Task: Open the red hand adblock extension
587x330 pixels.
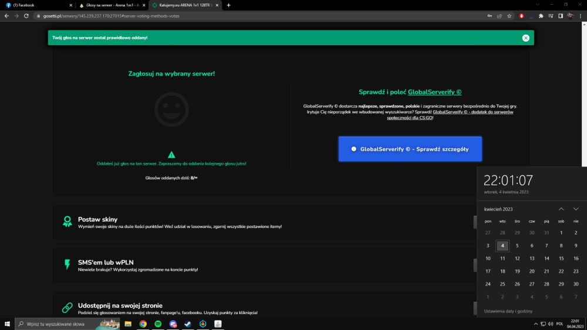Action: click(x=521, y=16)
